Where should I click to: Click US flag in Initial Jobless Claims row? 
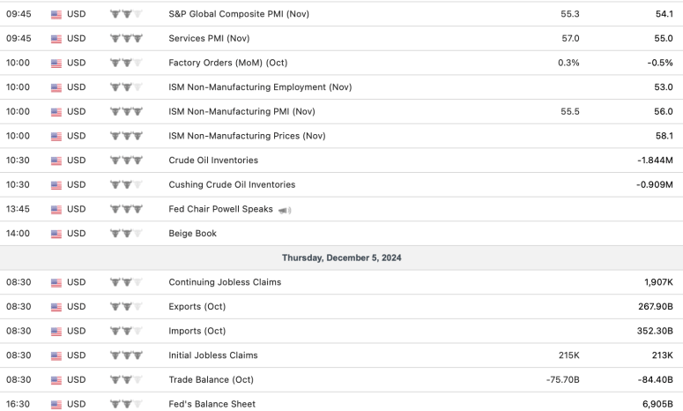click(56, 356)
